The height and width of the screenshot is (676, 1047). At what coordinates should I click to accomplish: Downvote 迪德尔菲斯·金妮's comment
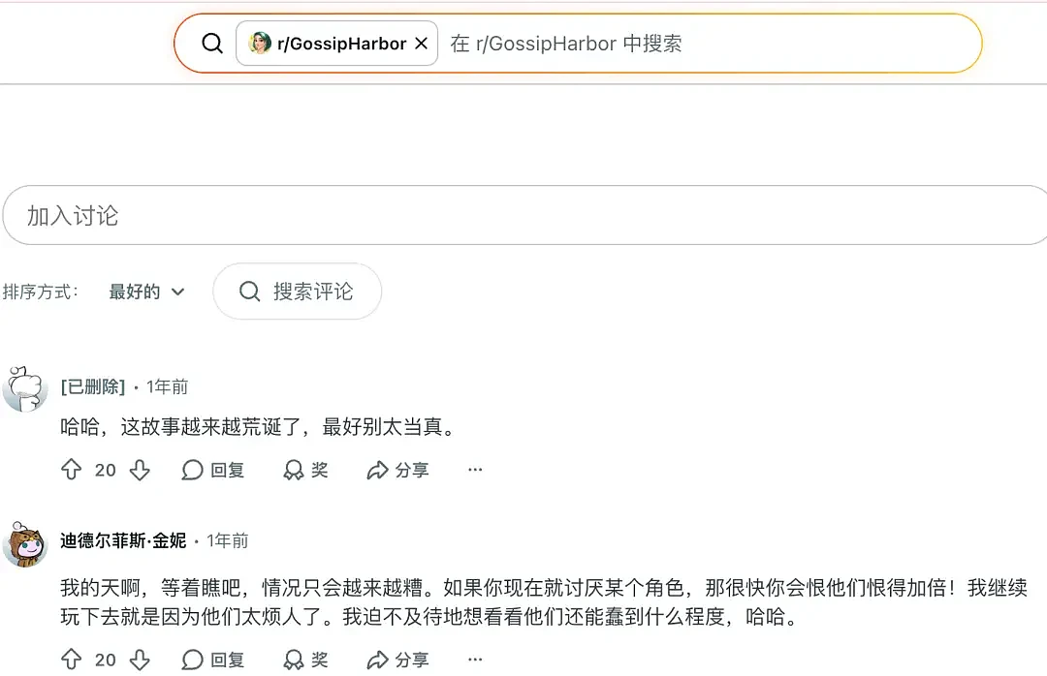[140, 660]
